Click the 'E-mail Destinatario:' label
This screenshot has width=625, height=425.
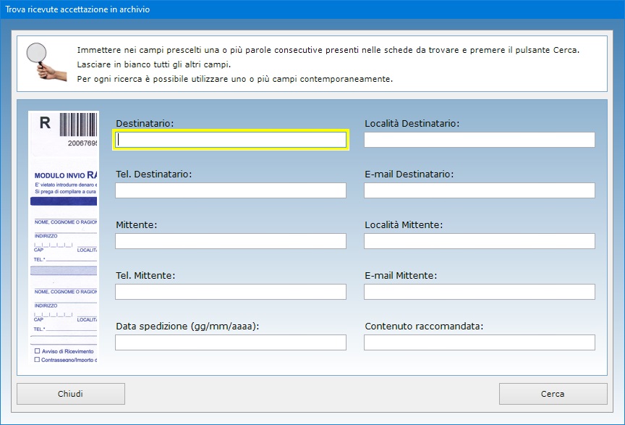409,174
